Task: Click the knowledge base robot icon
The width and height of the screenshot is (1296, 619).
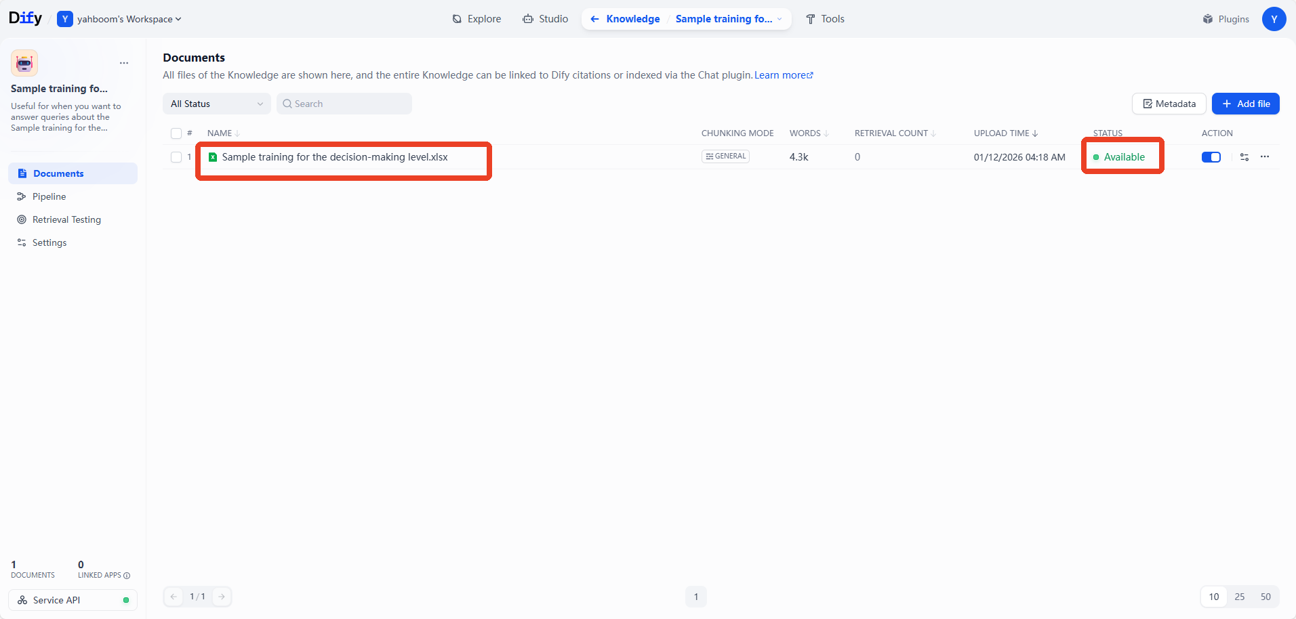Action: [24, 63]
